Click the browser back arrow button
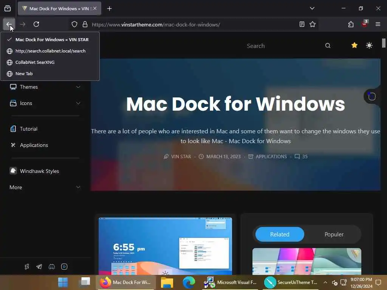 (x=9, y=24)
